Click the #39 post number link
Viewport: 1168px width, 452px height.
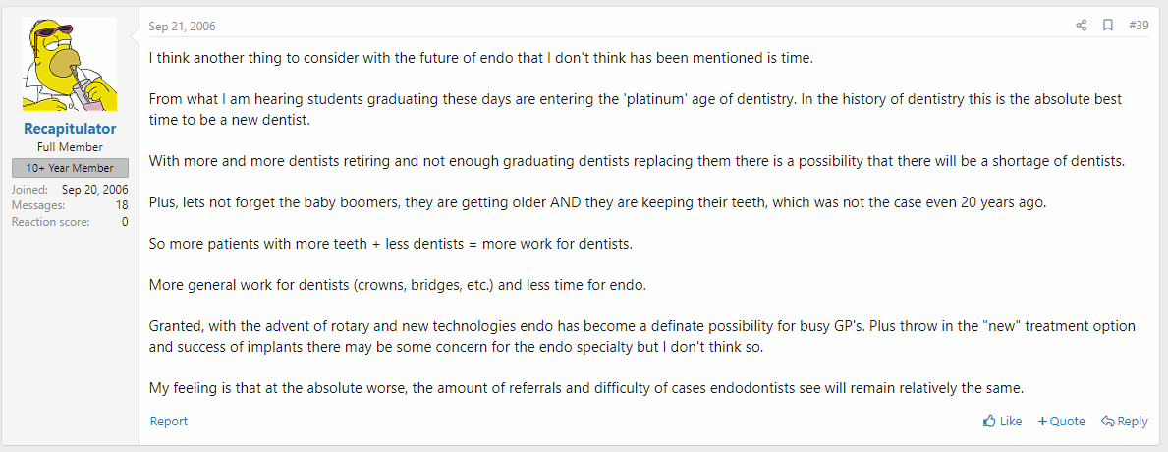(1139, 26)
